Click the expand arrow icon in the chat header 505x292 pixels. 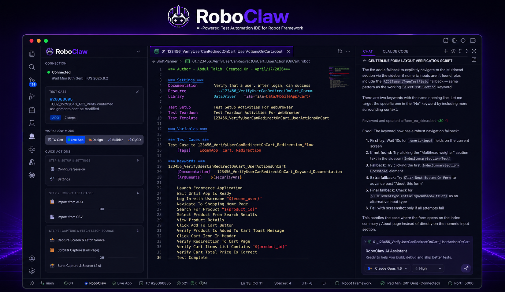467,51
